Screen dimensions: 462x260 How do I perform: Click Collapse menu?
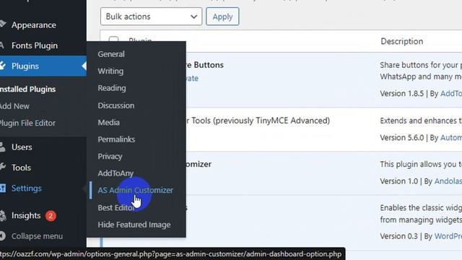[x=37, y=236]
